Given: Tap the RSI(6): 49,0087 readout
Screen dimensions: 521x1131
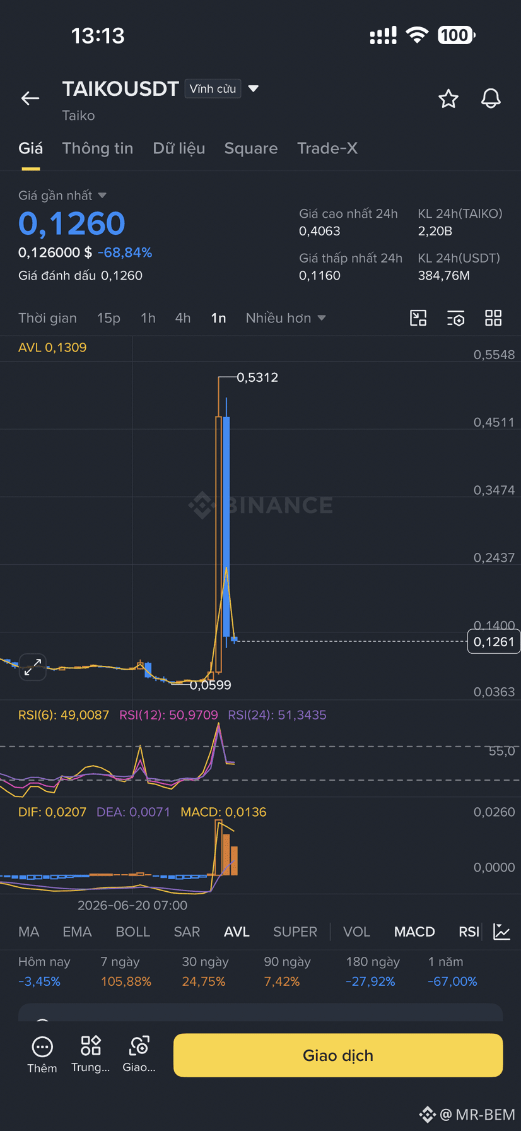Looking at the screenshot, I should pyautogui.click(x=64, y=715).
